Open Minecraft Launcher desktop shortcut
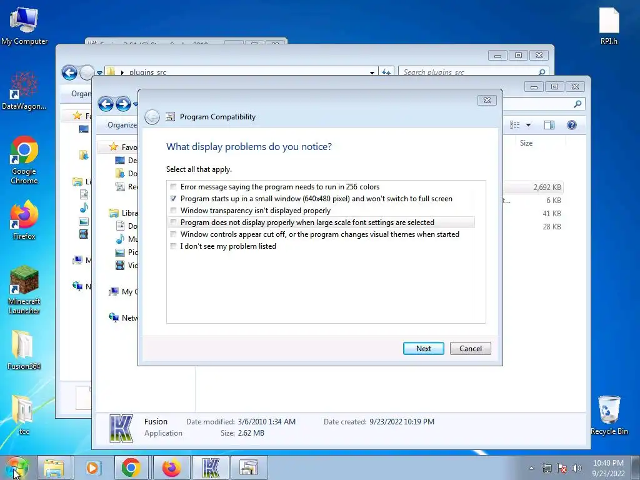The width and height of the screenshot is (640, 480). 24,290
